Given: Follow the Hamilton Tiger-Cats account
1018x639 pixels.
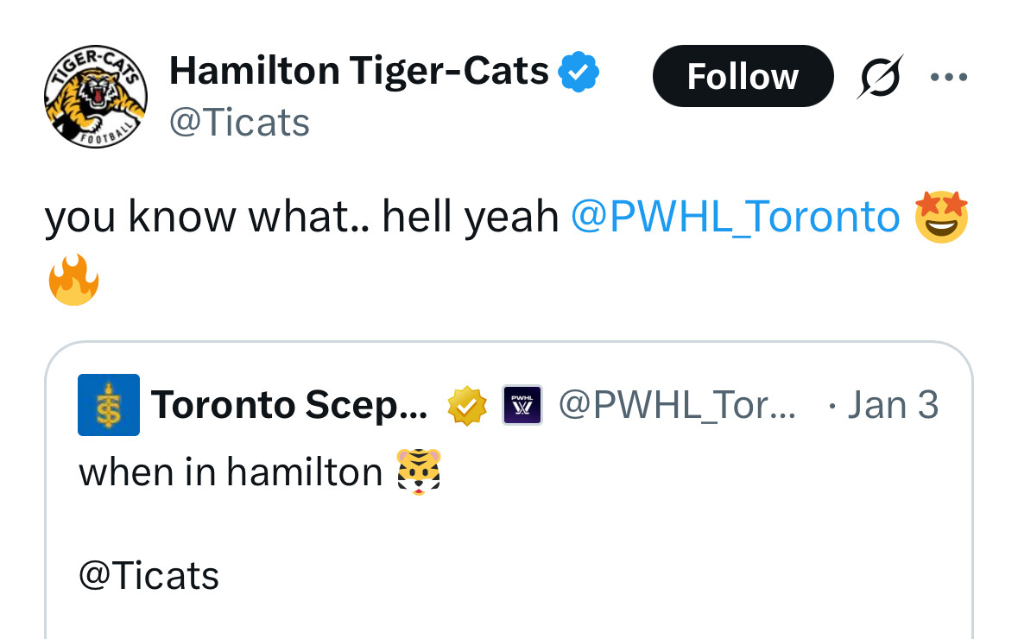Looking at the screenshot, I should [x=743, y=77].
